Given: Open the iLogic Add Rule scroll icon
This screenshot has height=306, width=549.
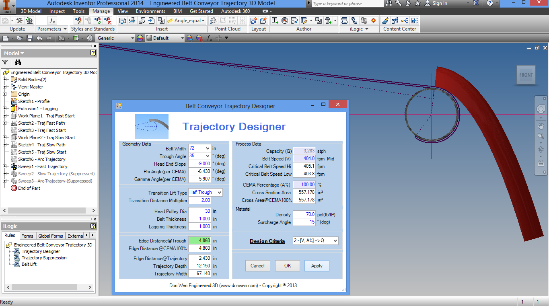Looking at the screenshot, I should [345, 21].
